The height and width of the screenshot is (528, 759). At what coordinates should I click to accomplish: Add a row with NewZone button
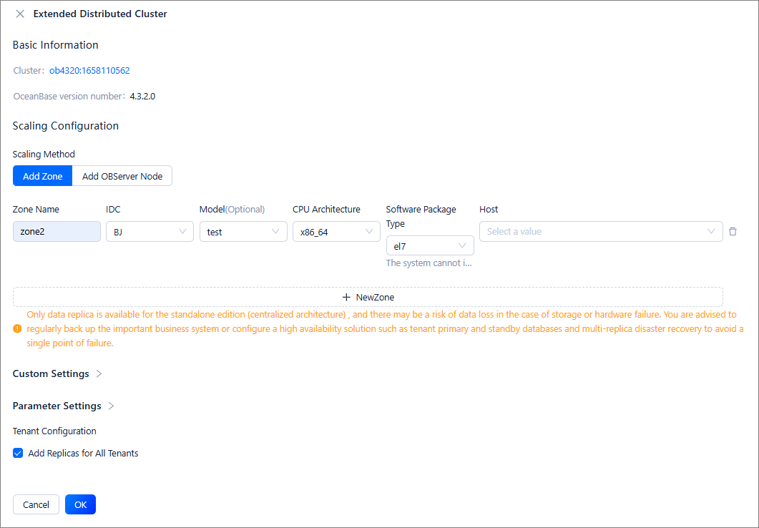pos(368,297)
